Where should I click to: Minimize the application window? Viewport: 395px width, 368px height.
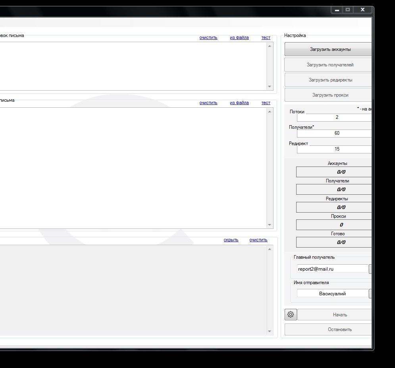tap(337, 10)
